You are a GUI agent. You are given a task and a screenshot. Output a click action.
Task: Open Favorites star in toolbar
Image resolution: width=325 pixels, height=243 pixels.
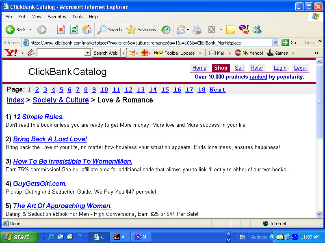point(141,30)
